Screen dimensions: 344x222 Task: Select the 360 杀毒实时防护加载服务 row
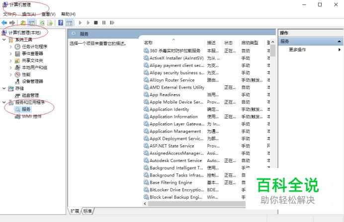pos(207,51)
